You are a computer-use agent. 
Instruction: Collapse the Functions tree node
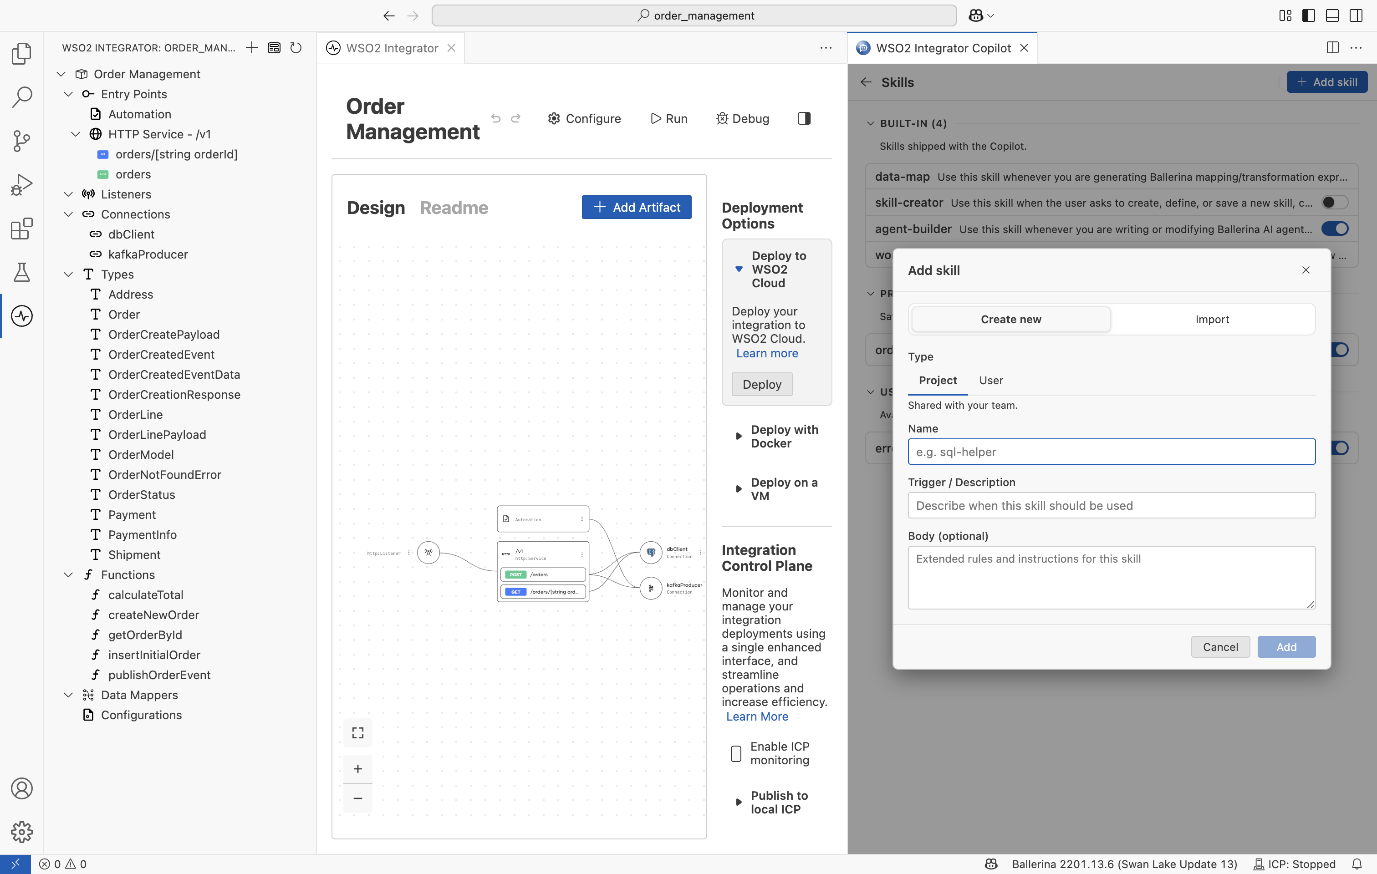[x=68, y=574]
